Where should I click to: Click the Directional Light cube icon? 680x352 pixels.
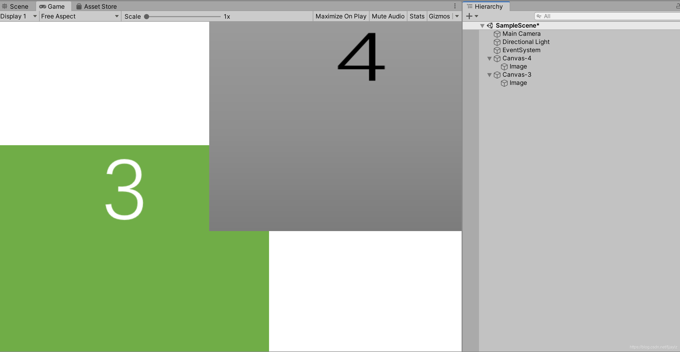tap(497, 42)
